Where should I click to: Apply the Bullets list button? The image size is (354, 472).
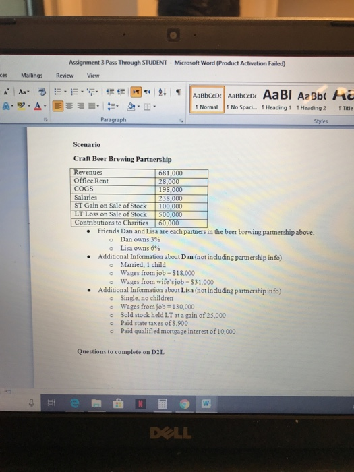tap(57, 92)
